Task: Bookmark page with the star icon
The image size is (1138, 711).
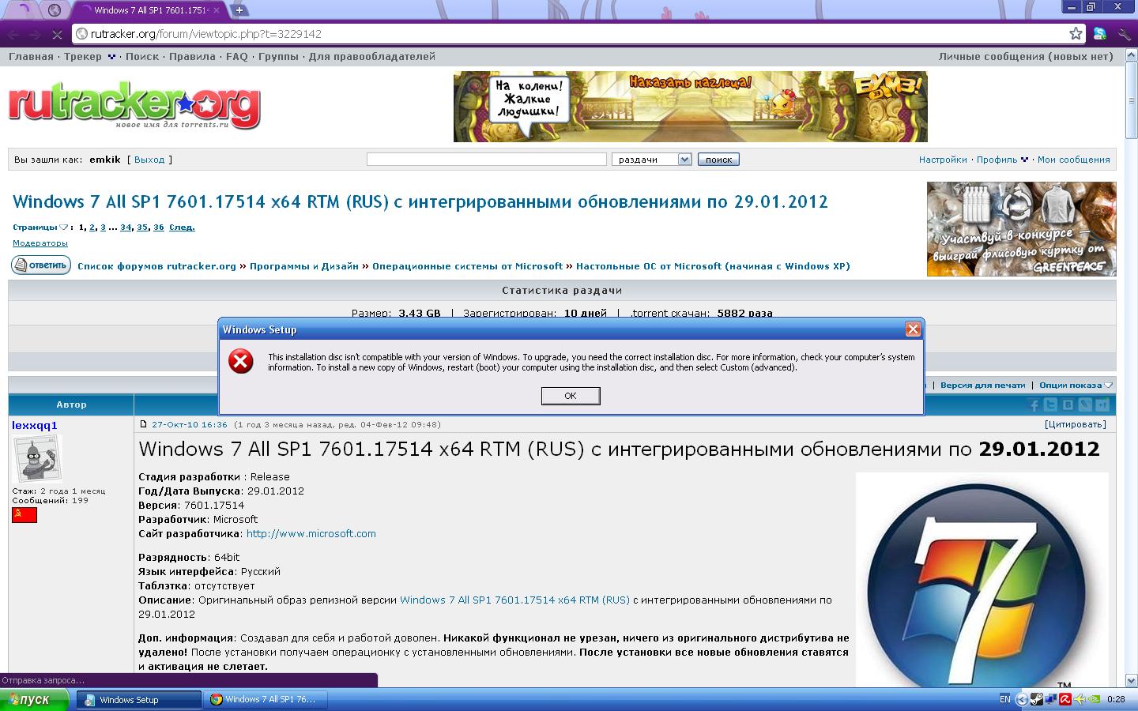Action: click(1076, 33)
